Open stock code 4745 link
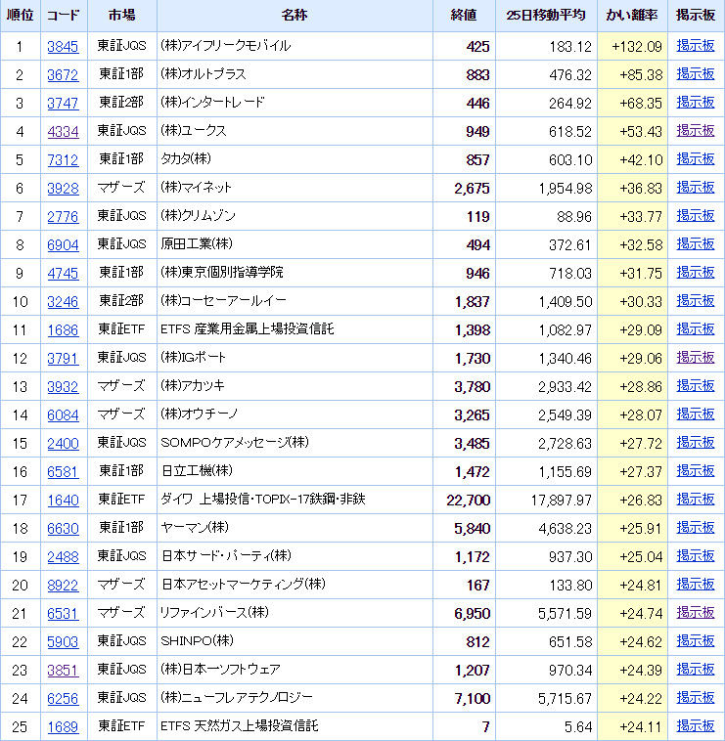 (63, 273)
